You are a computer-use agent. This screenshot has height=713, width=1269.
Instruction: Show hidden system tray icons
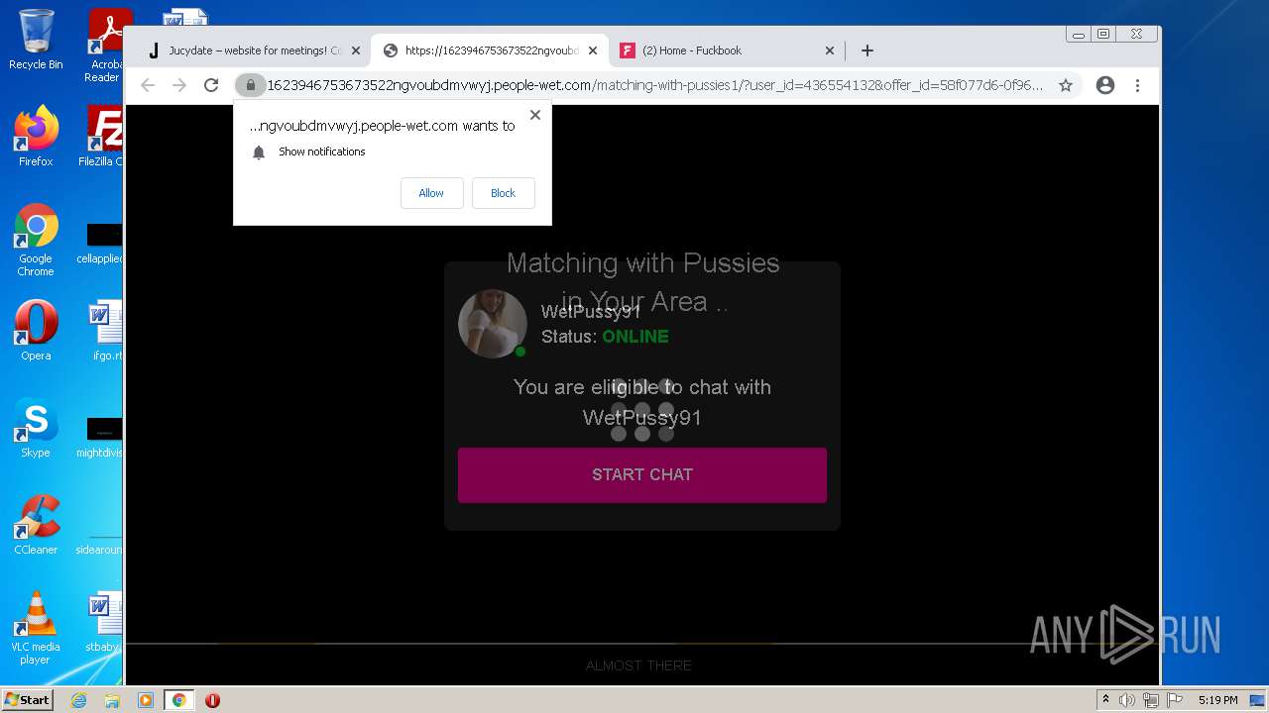click(1105, 699)
